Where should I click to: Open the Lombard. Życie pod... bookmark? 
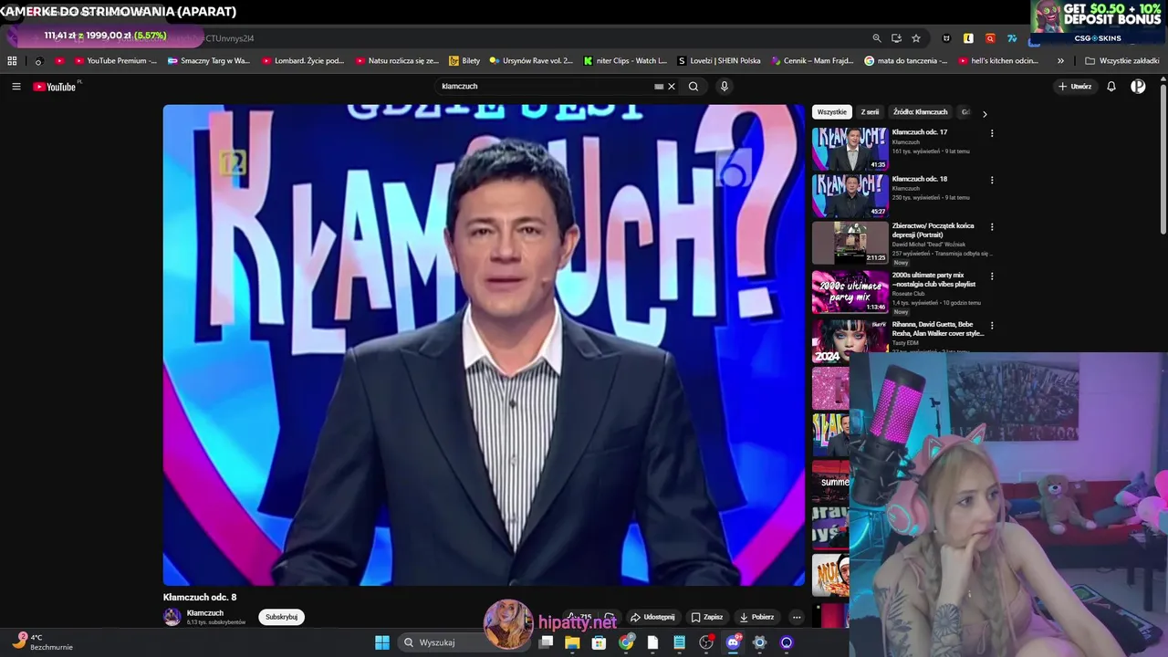[x=303, y=61]
